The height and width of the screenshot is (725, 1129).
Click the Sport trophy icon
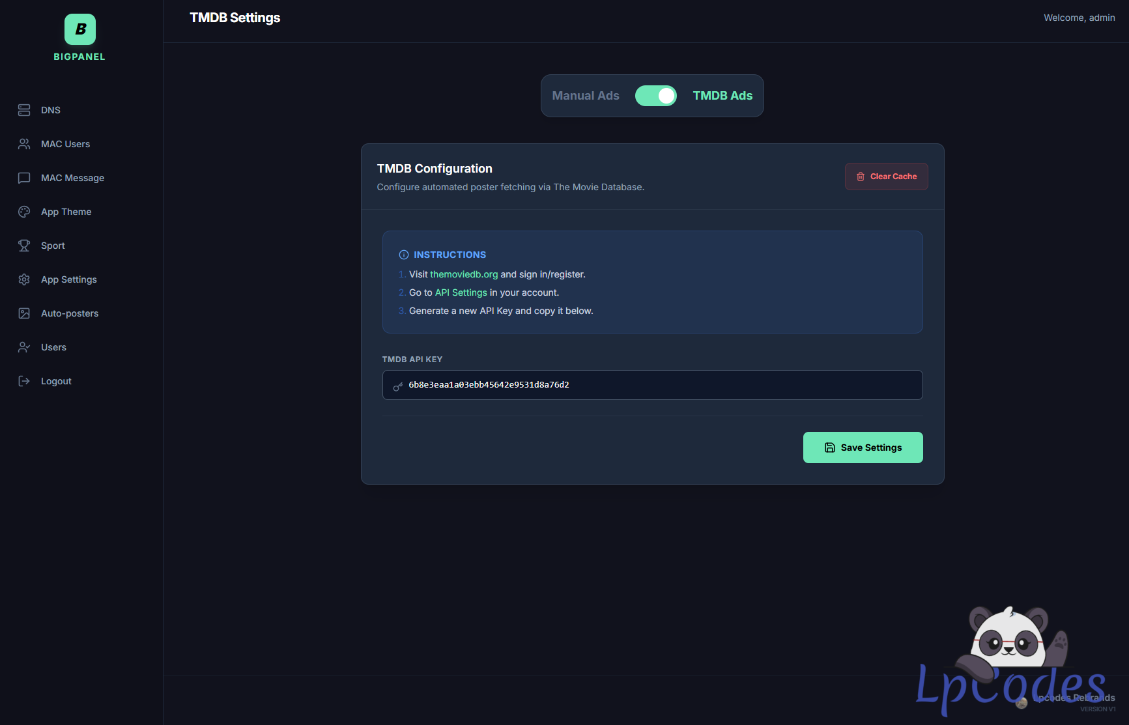click(x=24, y=246)
